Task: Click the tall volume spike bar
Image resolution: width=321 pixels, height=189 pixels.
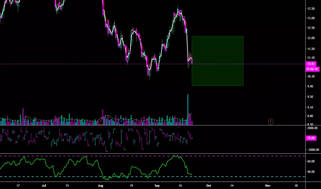Action: pyautogui.click(x=188, y=110)
